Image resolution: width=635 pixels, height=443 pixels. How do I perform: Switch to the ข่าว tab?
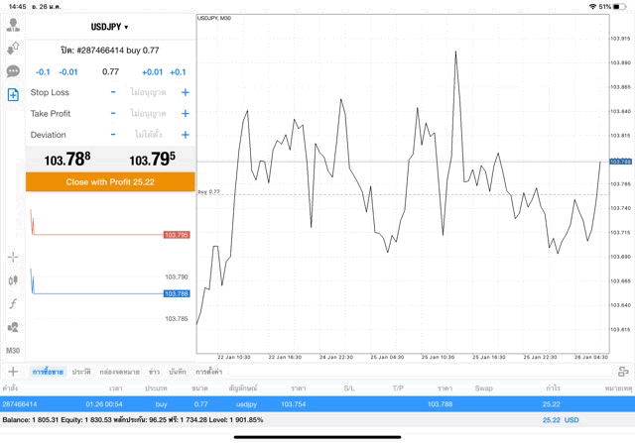(x=154, y=372)
